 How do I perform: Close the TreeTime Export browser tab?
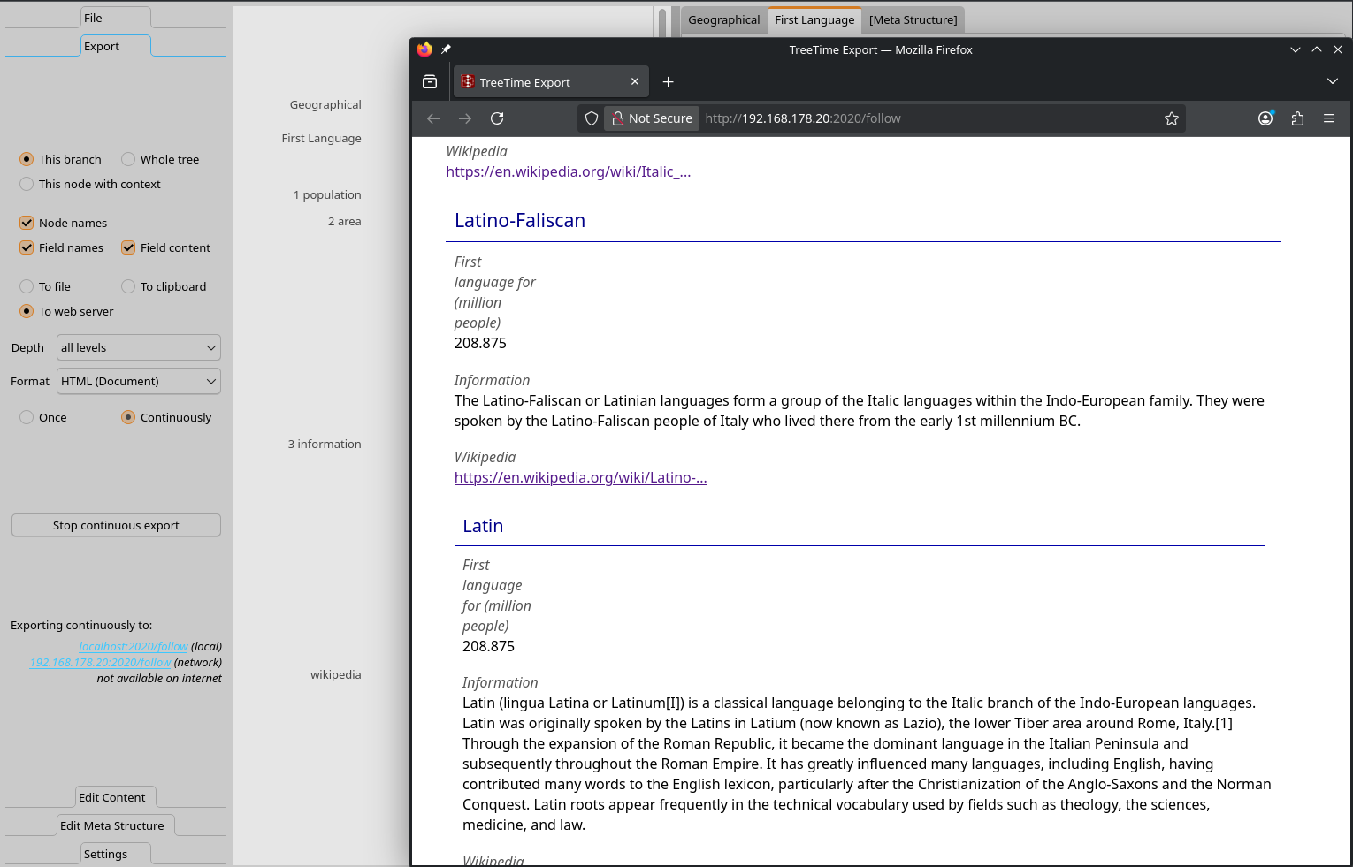635,81
